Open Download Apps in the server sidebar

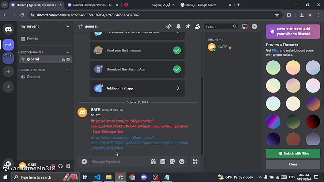(8, 87)
